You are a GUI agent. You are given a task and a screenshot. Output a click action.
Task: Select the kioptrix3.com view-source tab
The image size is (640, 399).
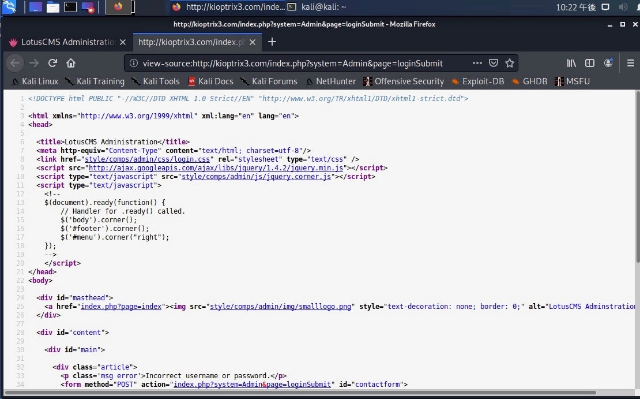coord(191,42)
